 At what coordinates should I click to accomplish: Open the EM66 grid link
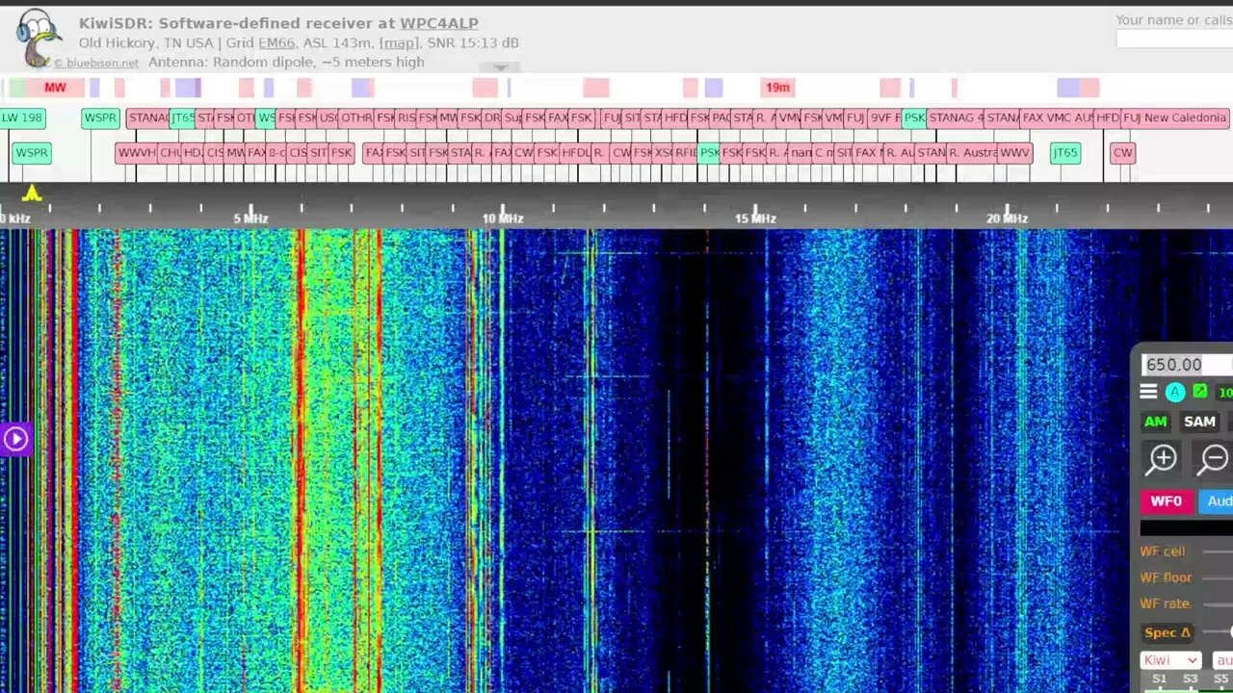click(x=276, y=42)
